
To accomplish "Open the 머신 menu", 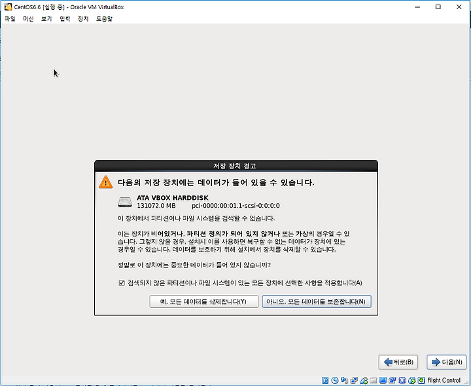I will [28, 18].
